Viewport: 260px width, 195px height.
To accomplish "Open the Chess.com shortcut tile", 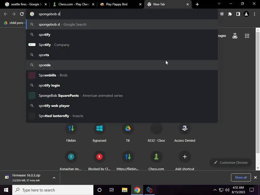I will click(156, 160).
